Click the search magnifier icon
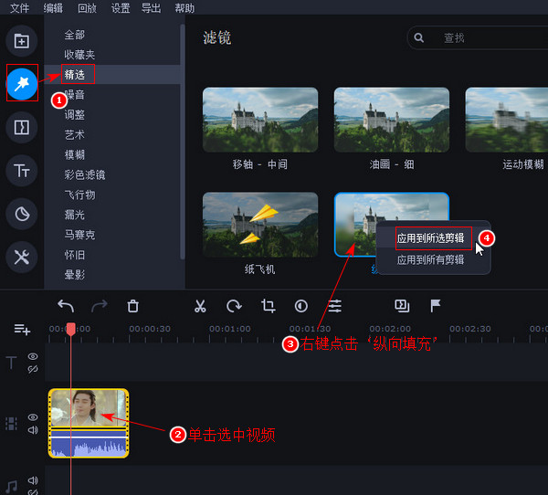This screenshot has width=548, height=495. [x=418, y=37]
